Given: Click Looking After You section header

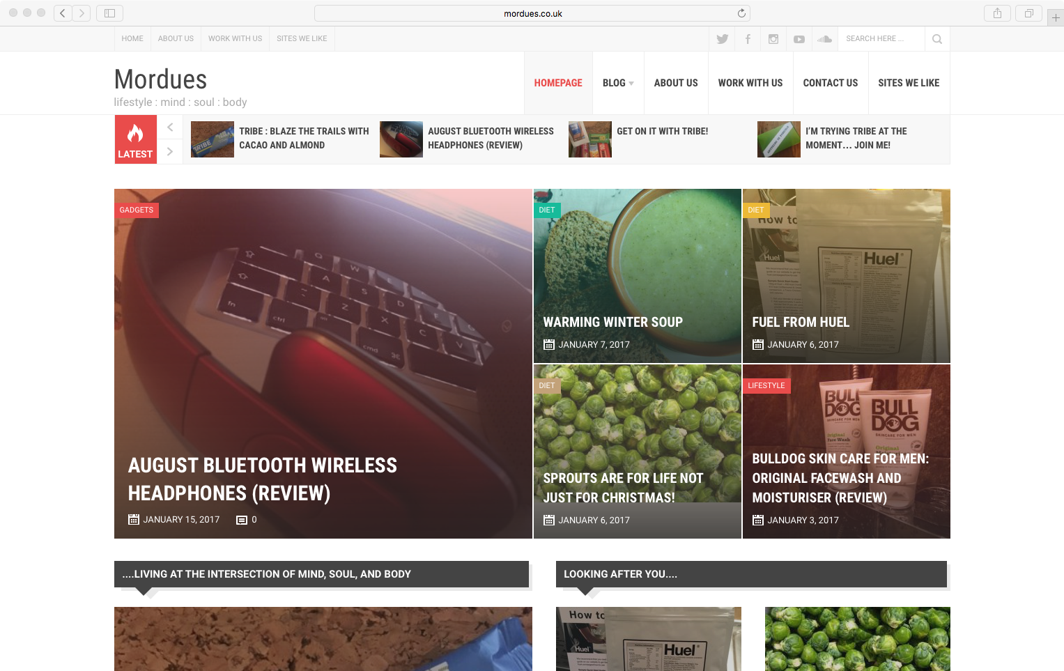Looking at the screenshot, I should [751, 574].
